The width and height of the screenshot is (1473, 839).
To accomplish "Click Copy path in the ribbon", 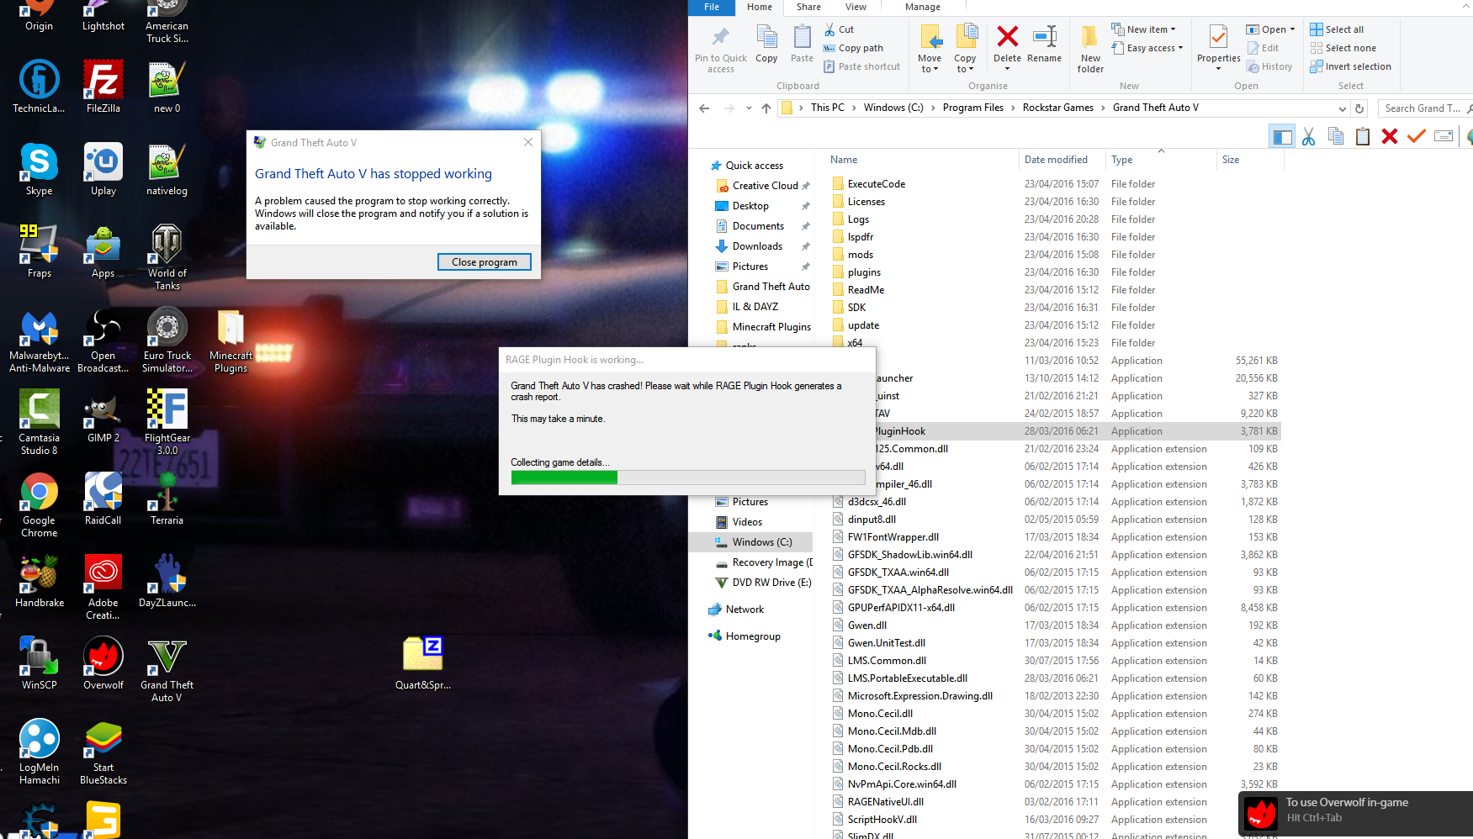I will [x=853, y=48].
